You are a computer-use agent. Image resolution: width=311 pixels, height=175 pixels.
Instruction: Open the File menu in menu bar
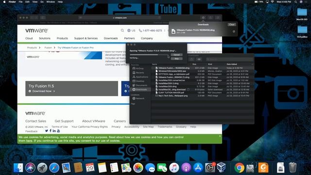[x=20, y=2]
